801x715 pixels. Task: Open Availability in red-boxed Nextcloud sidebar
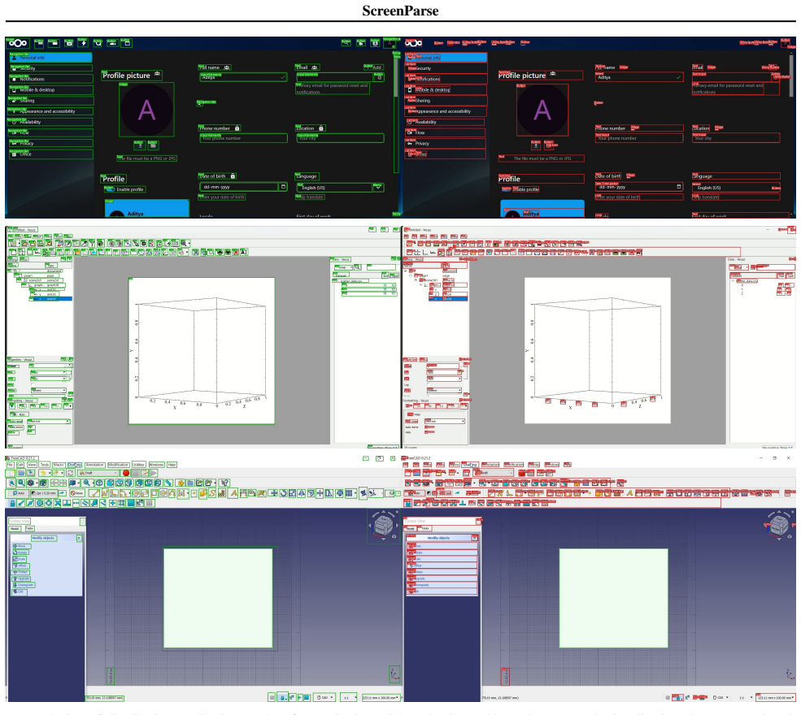coord(445,122)
